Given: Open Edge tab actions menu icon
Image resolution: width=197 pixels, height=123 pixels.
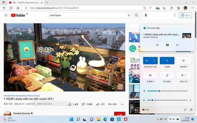Looking at the screenshot, I should click(4, 3).
